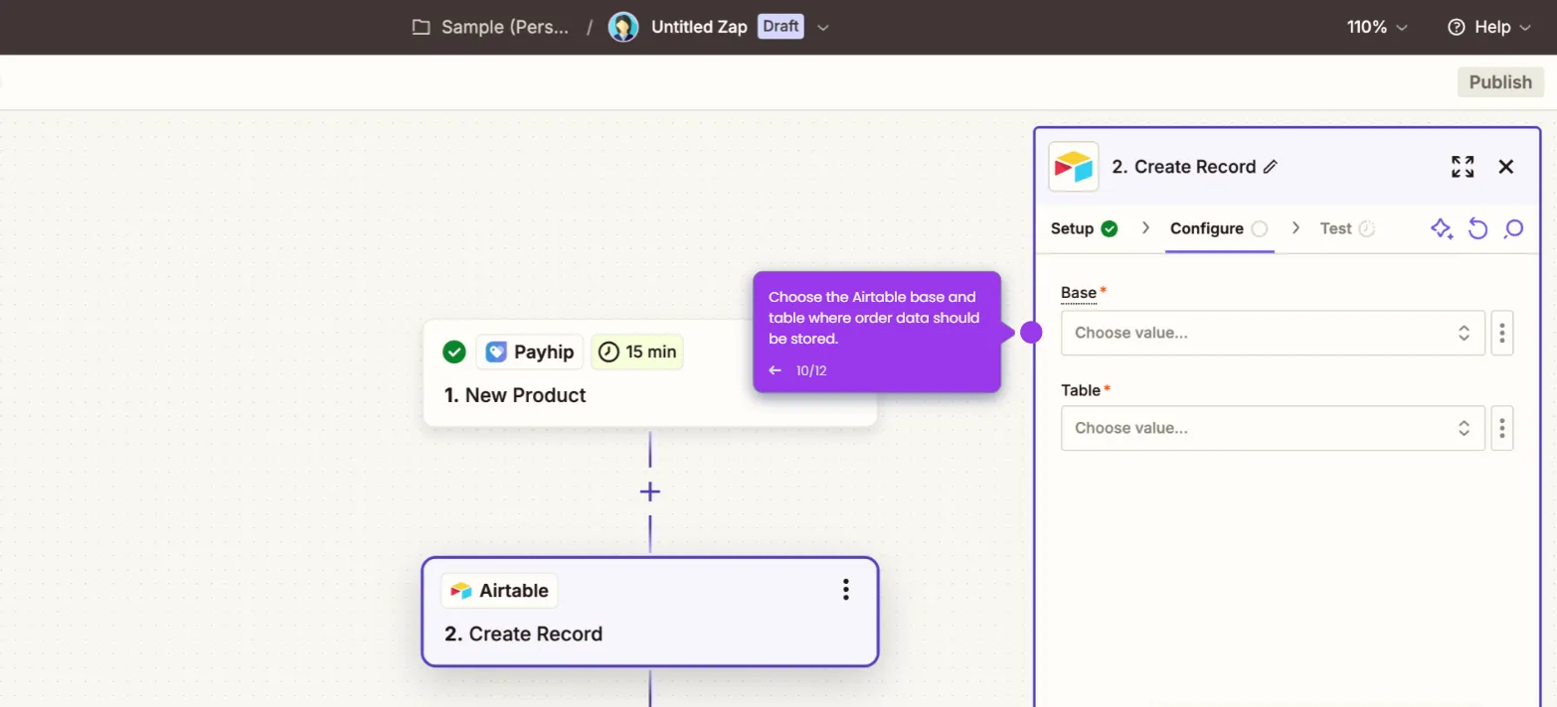Click the Airtable logo on step card
This screenshot has height=707, width=1557.
(x=461, y=591)
